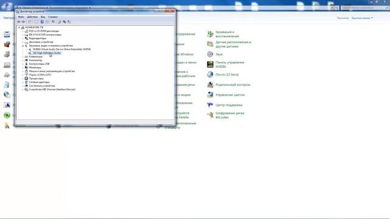Expand IDE ATA/ATAPI контроллеры

[x=23, y=35]
